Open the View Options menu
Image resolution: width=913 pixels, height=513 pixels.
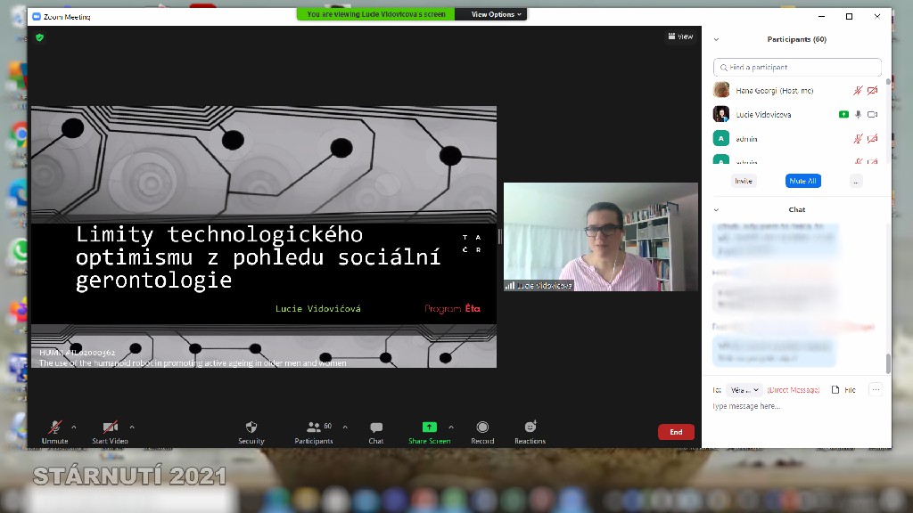[497, 14]
